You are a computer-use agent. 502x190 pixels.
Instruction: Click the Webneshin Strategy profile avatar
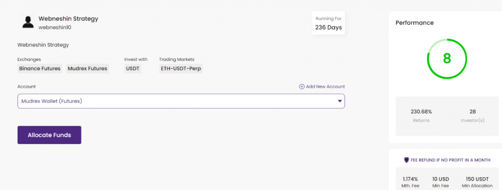28,22
